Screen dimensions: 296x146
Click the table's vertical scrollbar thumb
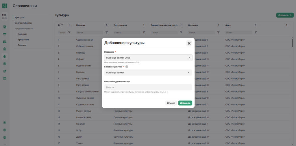click(x=292, y=43)
